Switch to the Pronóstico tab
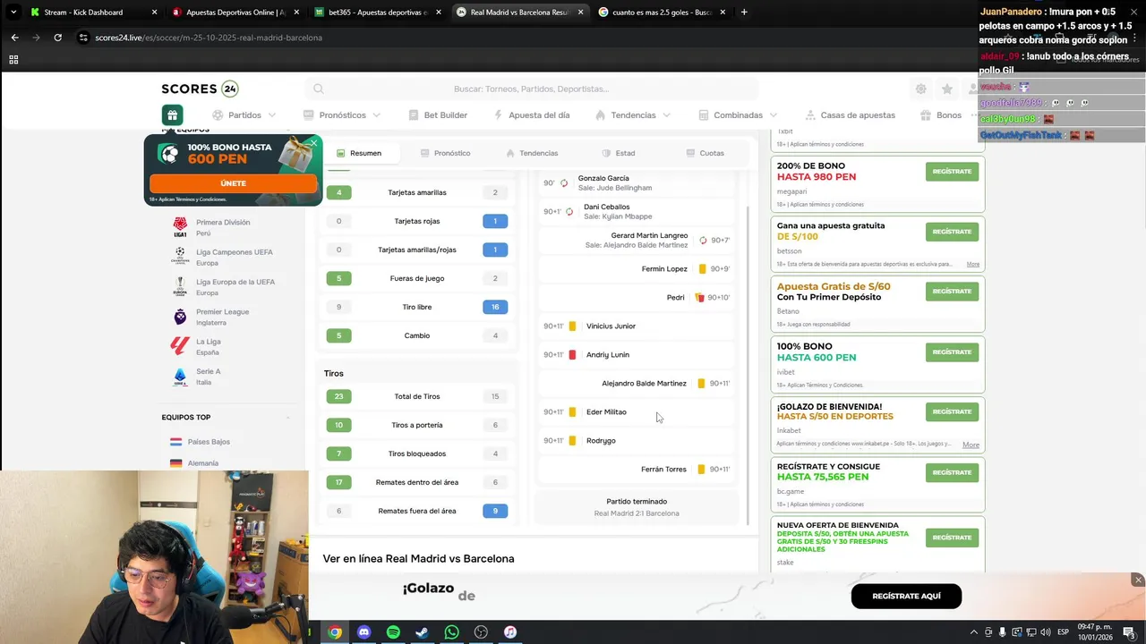The image size is (1146, 644). pos(445,153)
